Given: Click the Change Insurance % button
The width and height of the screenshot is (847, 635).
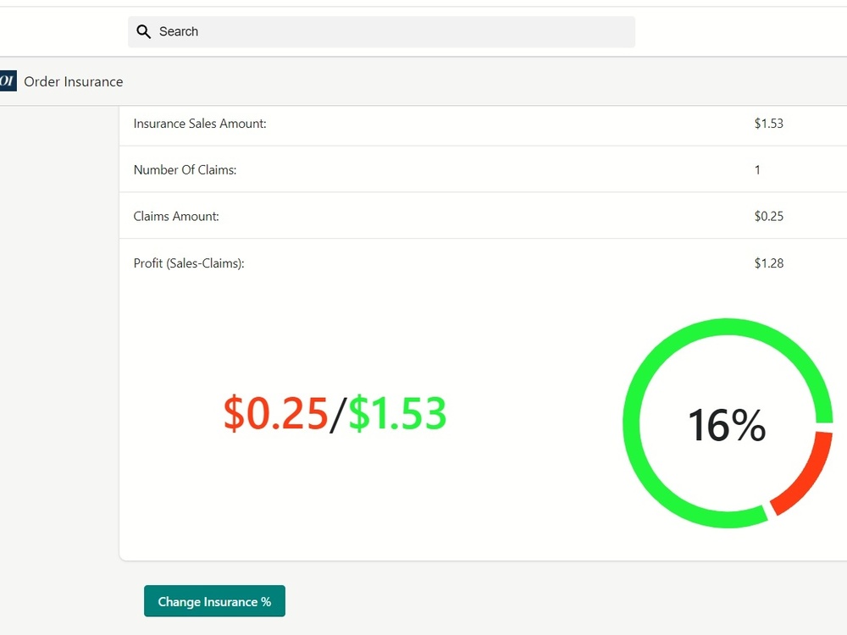Looking at the screenshot, I should tap(214, 601).
